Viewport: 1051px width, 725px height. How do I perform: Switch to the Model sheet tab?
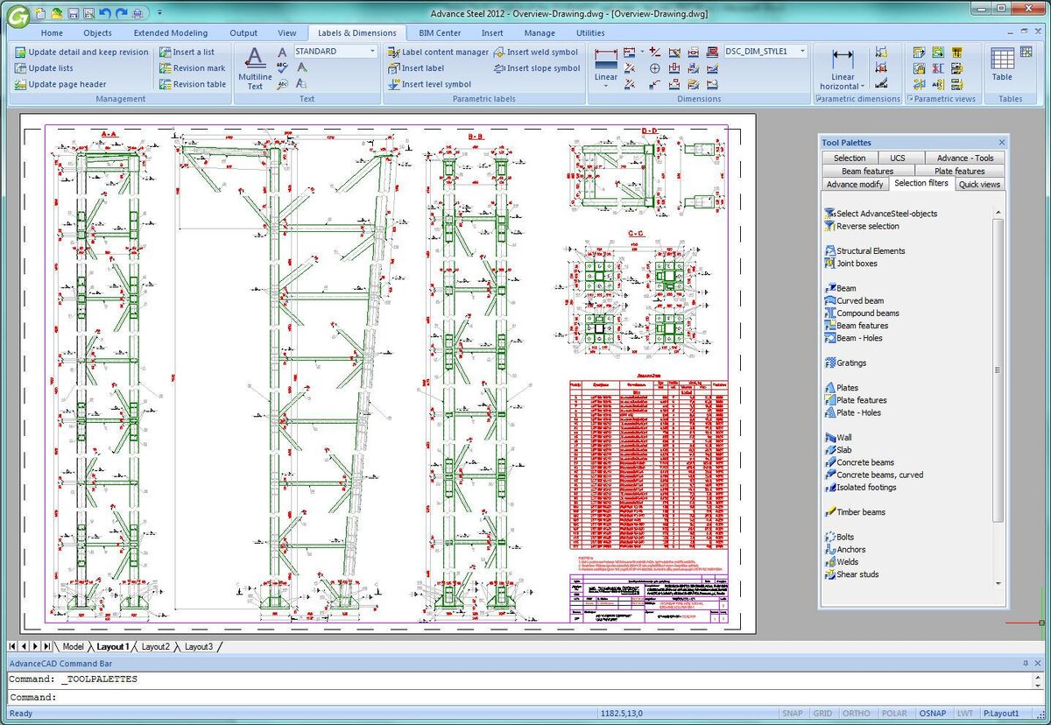pos(73,646)
